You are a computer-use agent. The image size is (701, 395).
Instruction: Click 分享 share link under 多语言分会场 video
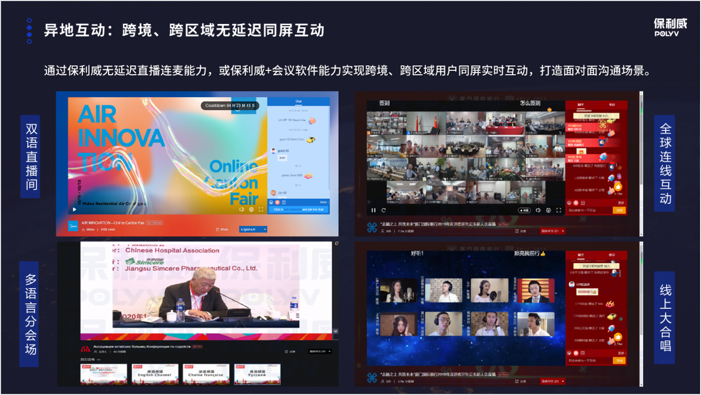pos(291,352)
